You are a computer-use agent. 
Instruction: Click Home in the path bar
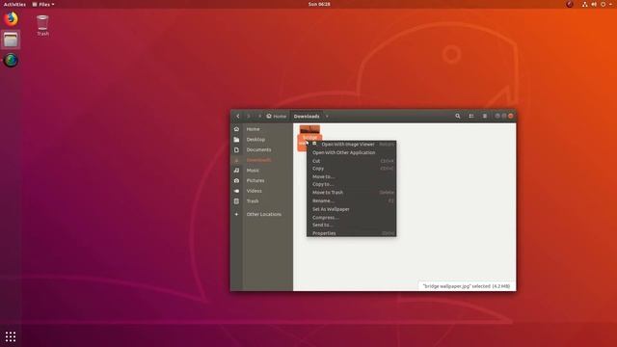277,116
